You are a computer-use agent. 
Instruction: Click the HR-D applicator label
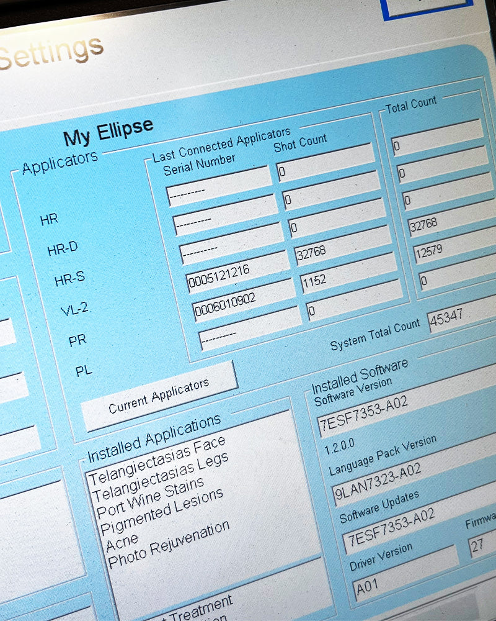click(63, 249)
